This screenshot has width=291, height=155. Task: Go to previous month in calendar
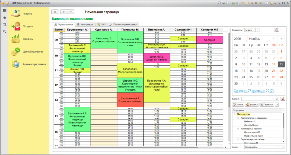coord(274,39)
